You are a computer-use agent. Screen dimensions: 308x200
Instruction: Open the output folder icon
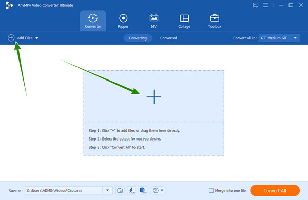click(120, 190)
